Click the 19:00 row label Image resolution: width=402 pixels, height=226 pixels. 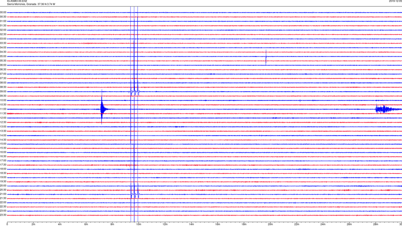3,177
